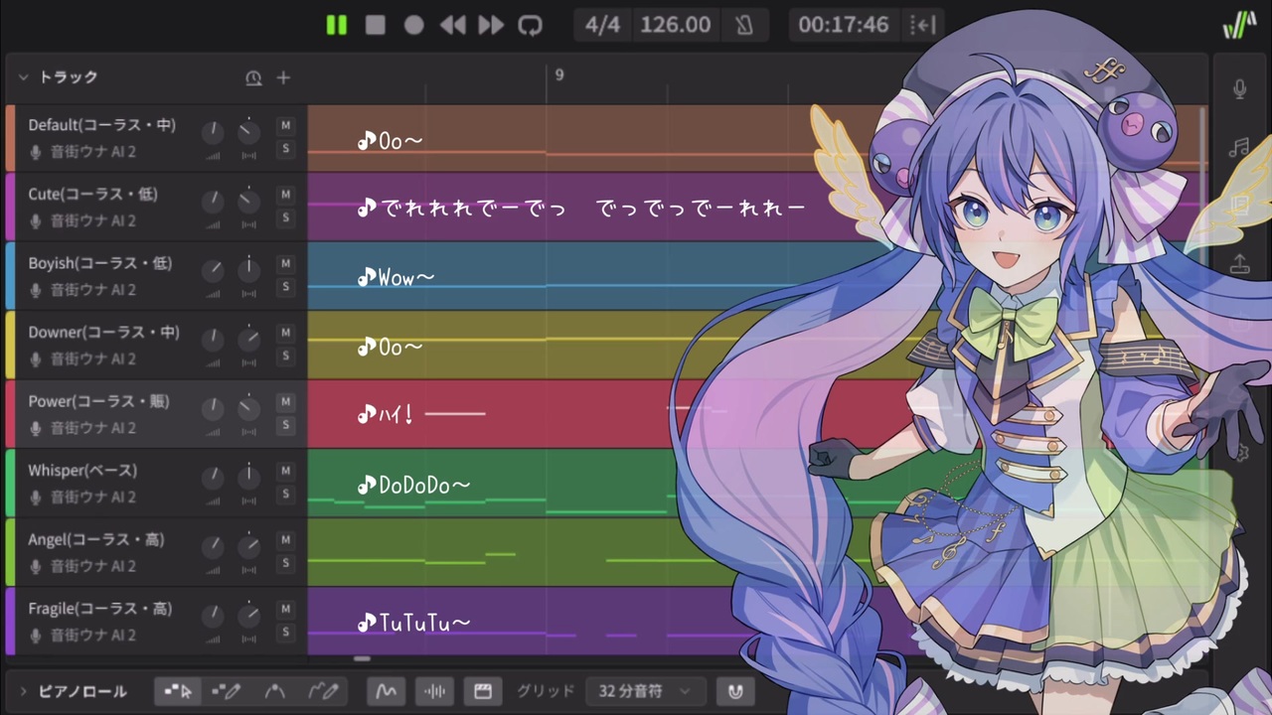1272x715 pixels.
Task: Click the 126.00 tempo field
Action: 675,25
